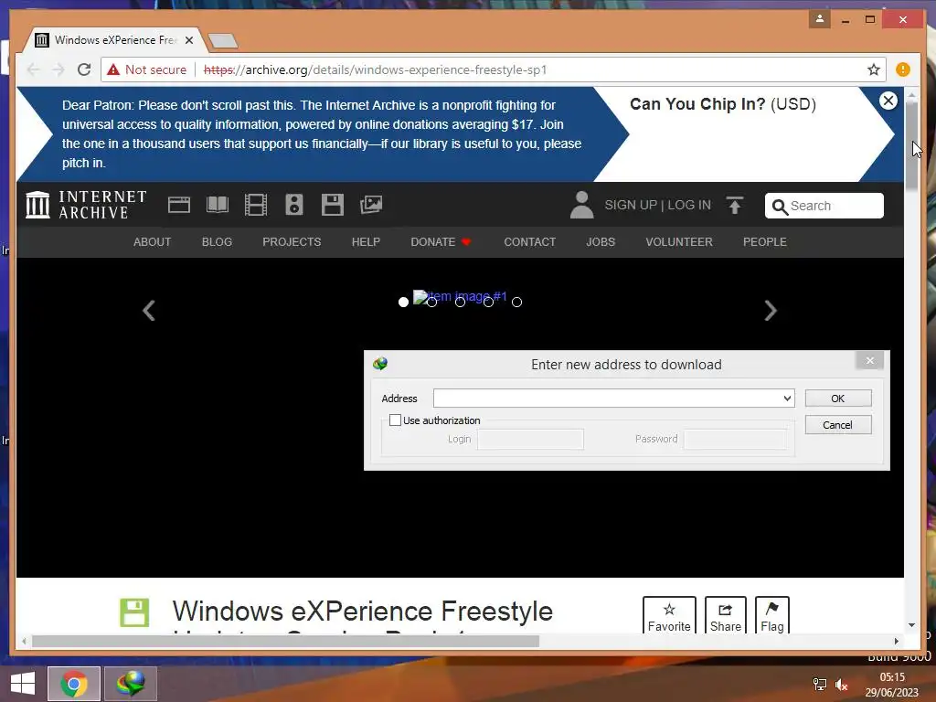Enable the Use authorization checkbox
This screenshot has height=702, width=936.
coord(395,420)
